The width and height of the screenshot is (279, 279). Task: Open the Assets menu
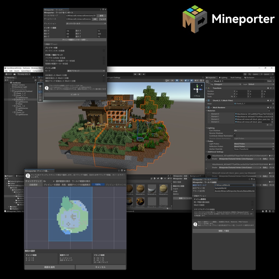click(x=17, y=71)
